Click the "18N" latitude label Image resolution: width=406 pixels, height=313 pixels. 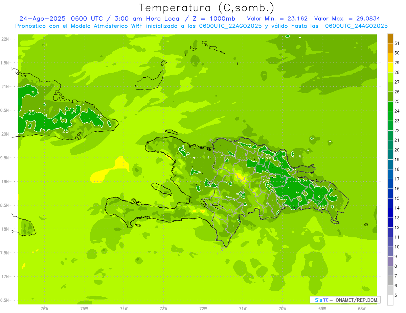pos(5,229)
